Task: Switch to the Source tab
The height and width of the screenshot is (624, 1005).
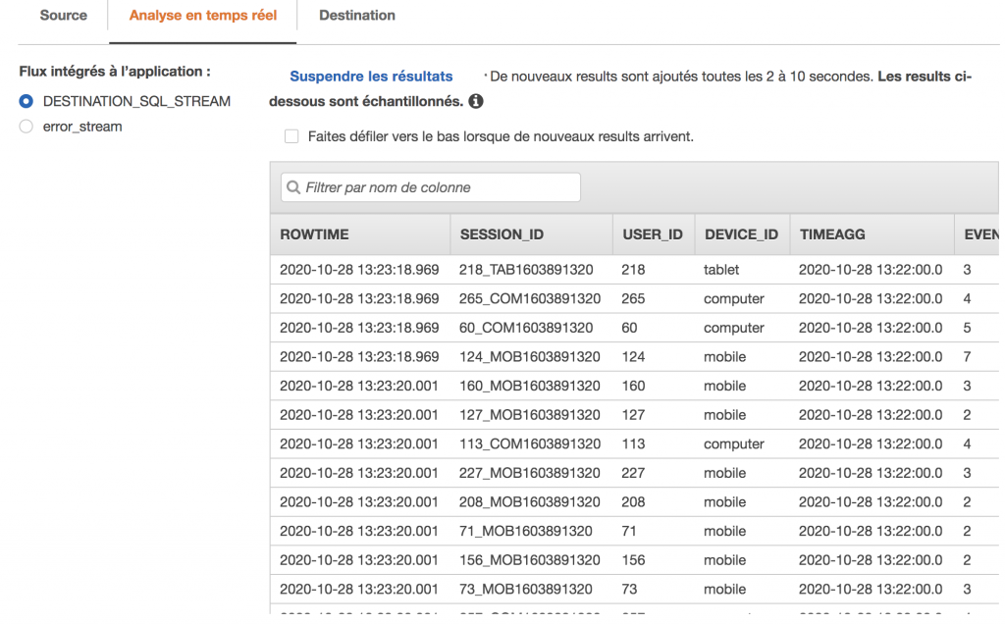Action: coord(63,15)
